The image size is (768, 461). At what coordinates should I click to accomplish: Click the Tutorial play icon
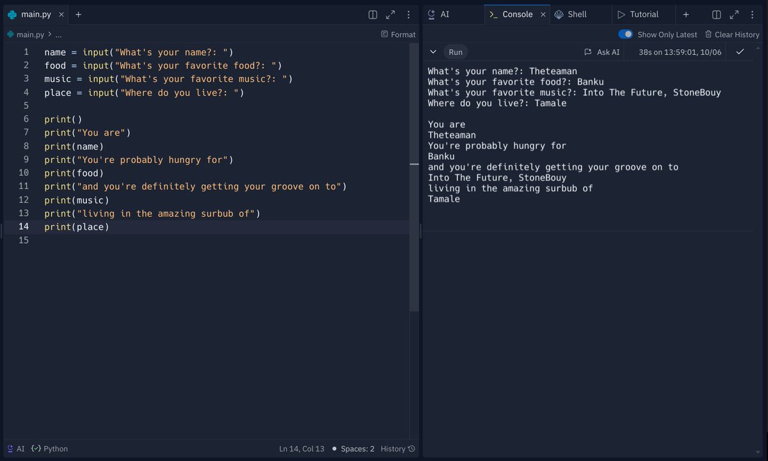coord(621,14)
